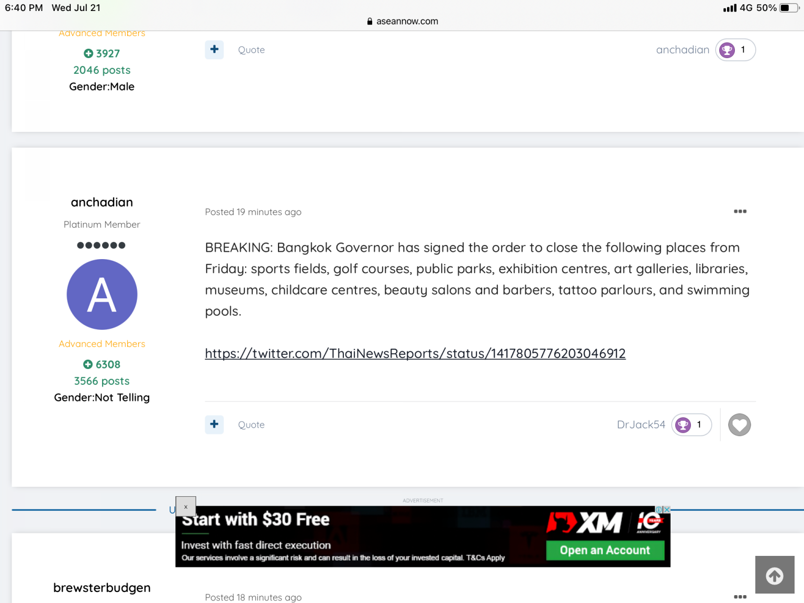
Task: Click the 3927 reputation plus icon
Action: coord(88,53)
